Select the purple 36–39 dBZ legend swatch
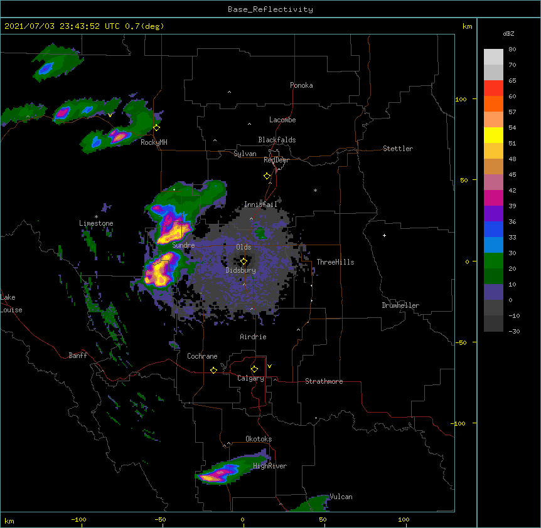 tap(493, 213)
